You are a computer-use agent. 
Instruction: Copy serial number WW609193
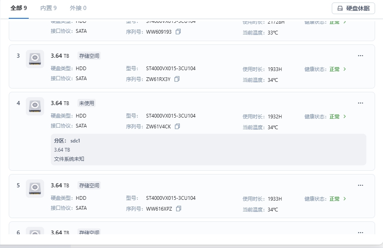pyautogui.click(x=178, y=32)
